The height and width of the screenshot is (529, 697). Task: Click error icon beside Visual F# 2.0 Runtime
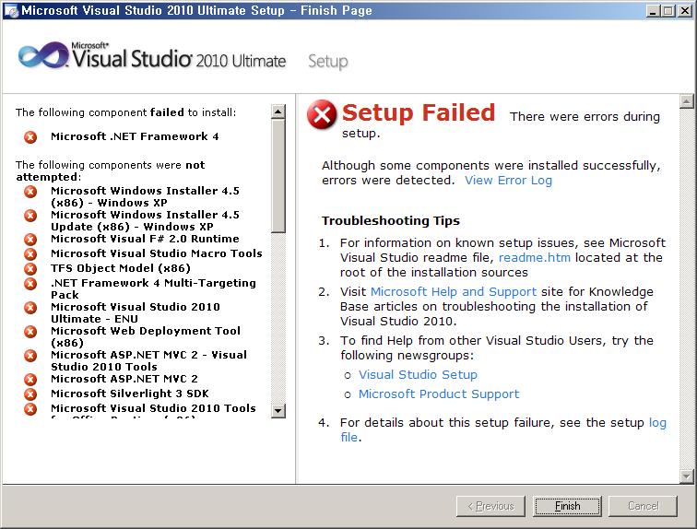30,240
